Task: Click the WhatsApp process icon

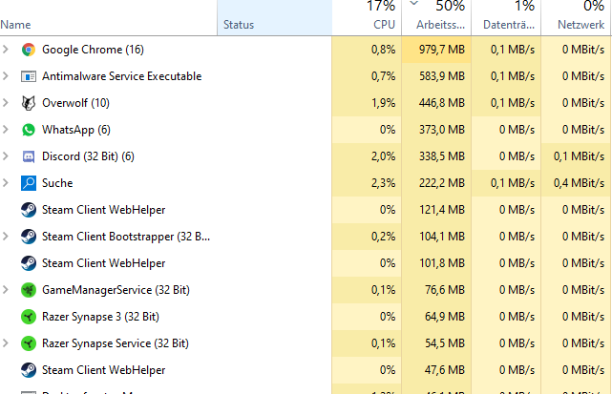Action: pos(29,130)
